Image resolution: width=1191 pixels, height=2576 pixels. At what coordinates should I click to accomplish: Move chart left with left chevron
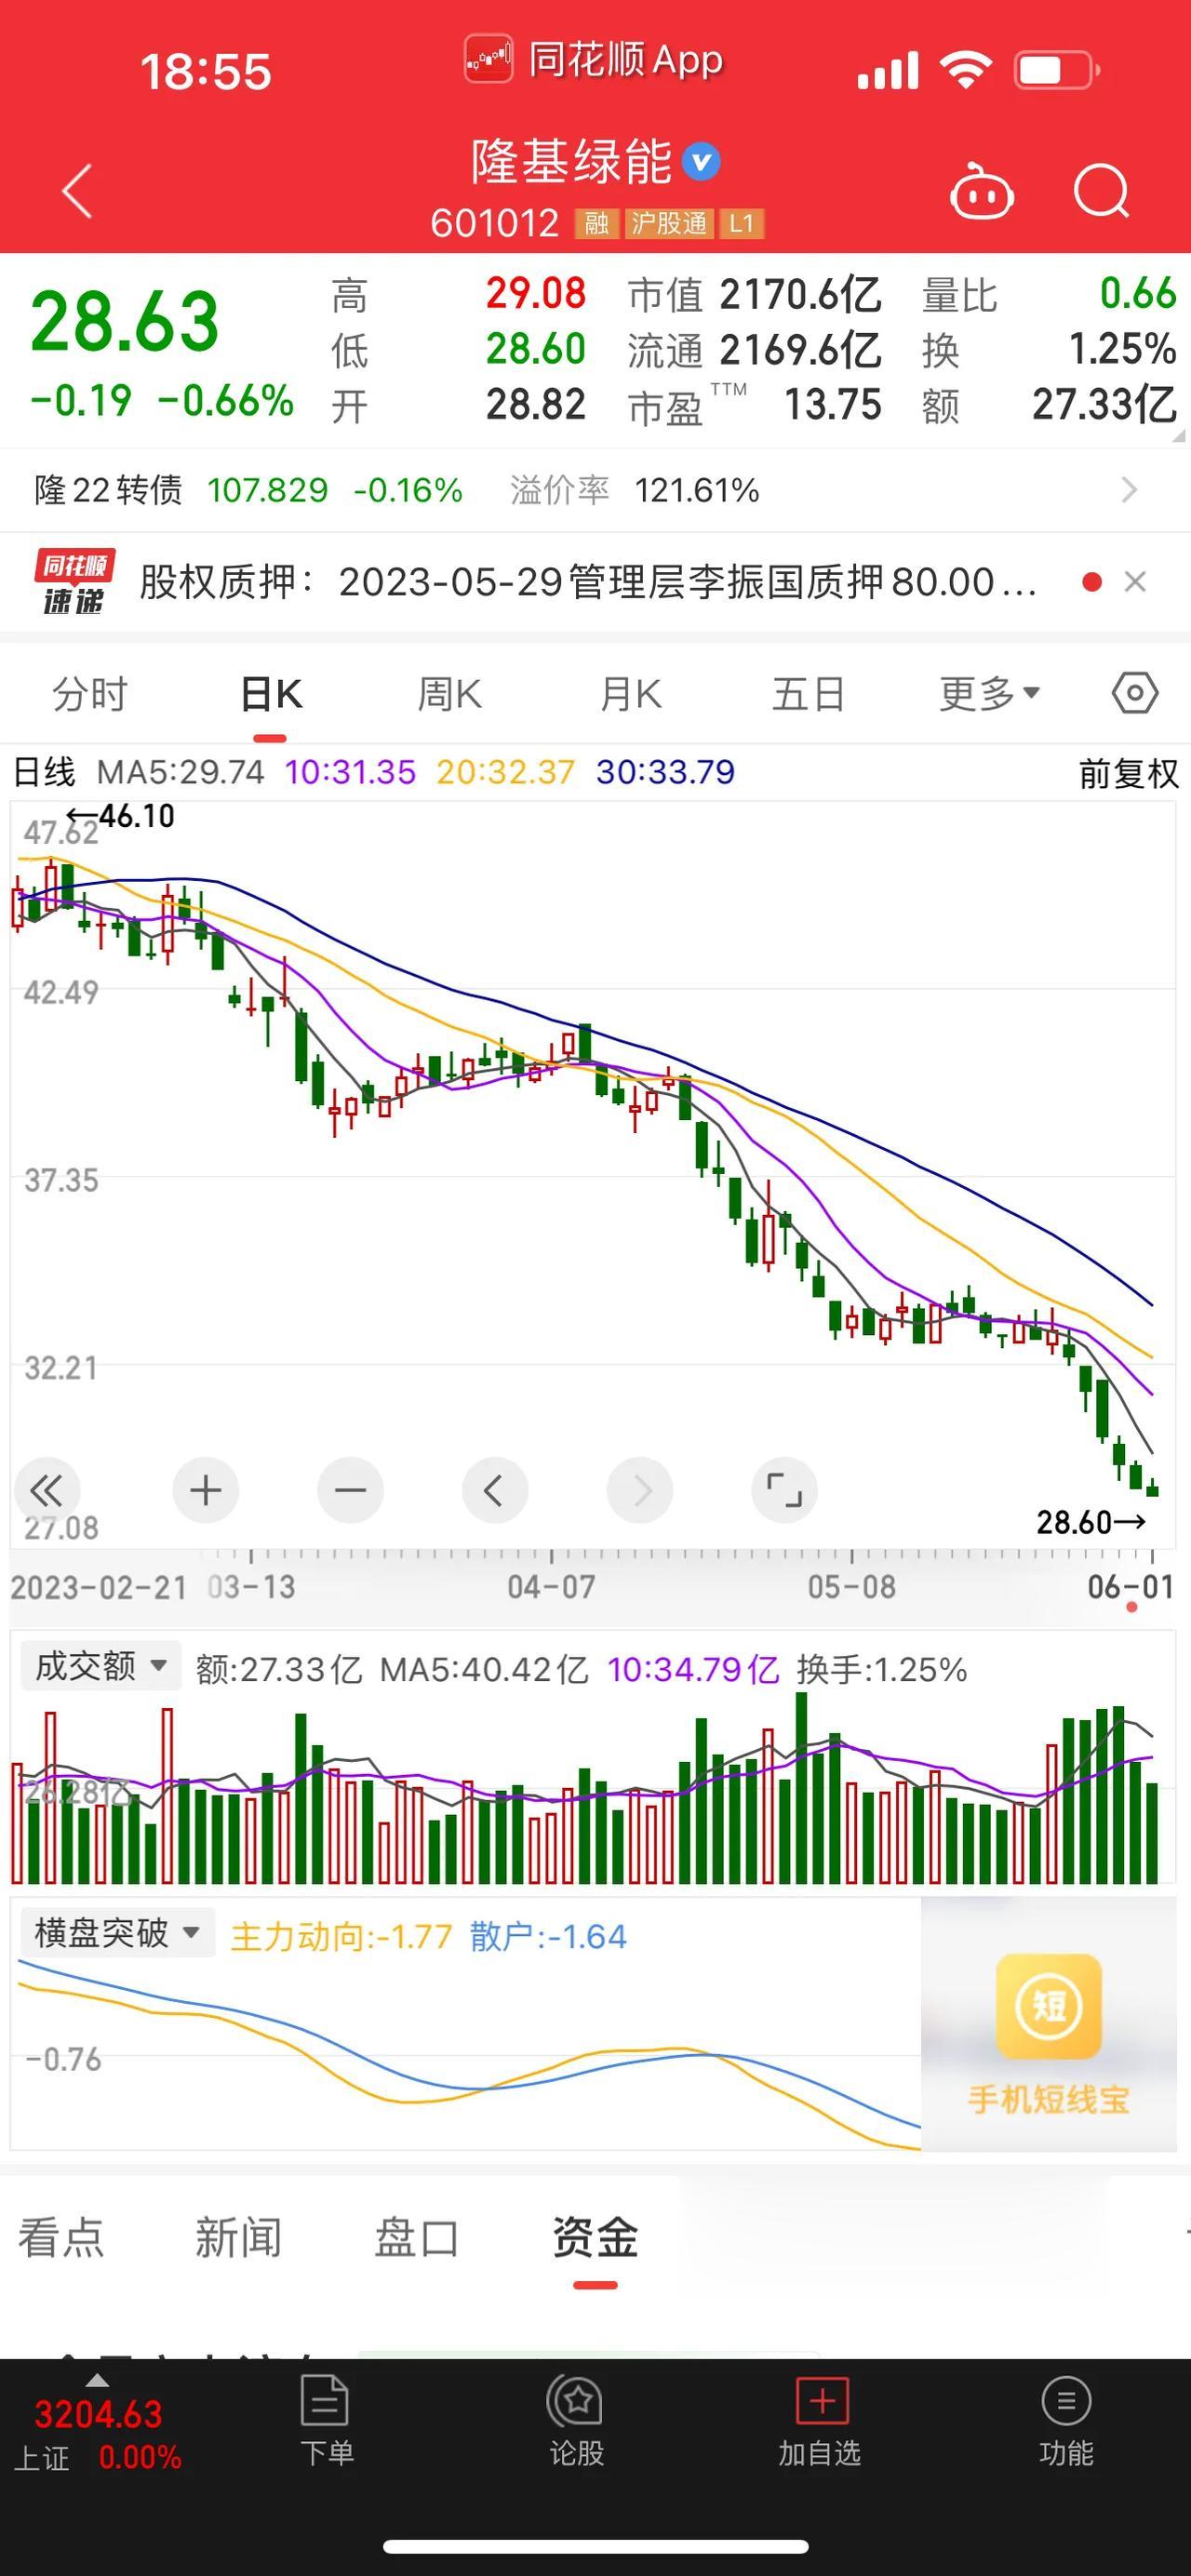(x=494, y=1491)
